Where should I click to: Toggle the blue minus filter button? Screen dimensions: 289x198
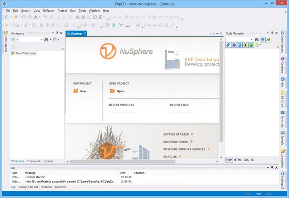pos(239,45)
